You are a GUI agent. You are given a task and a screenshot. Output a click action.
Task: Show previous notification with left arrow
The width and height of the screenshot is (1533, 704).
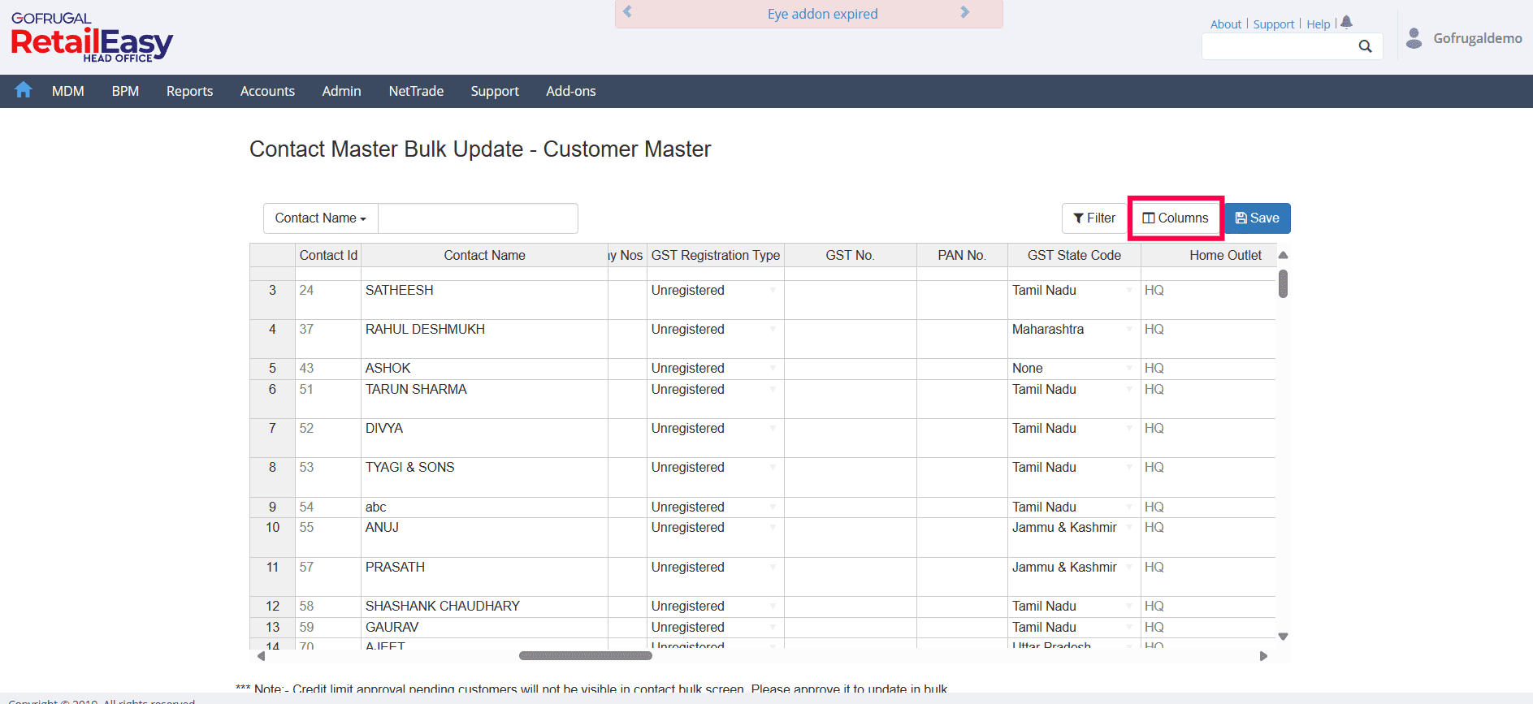click(627, 12)
